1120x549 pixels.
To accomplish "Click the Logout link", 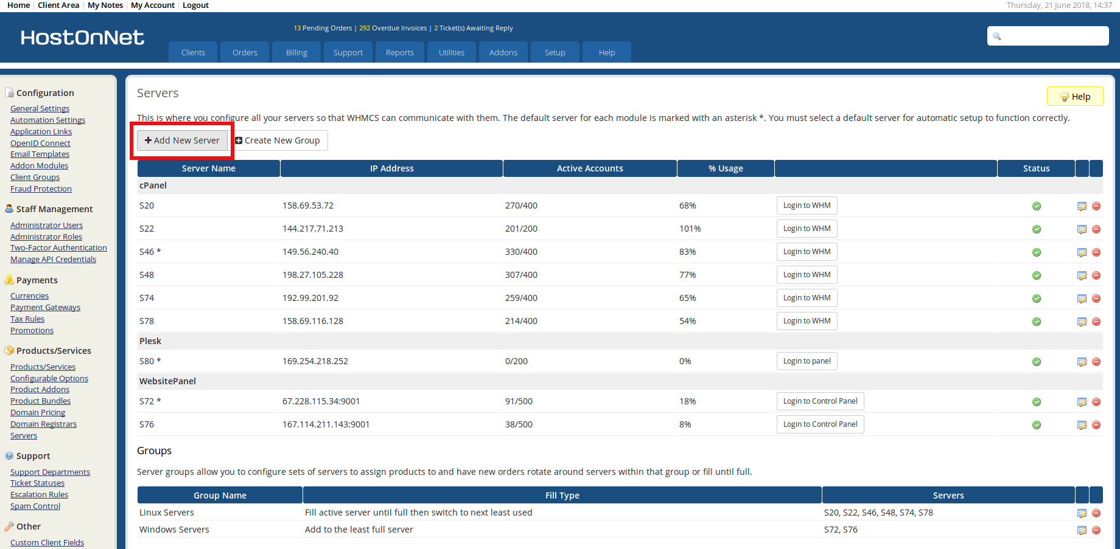I will click(x=195, y=5).
